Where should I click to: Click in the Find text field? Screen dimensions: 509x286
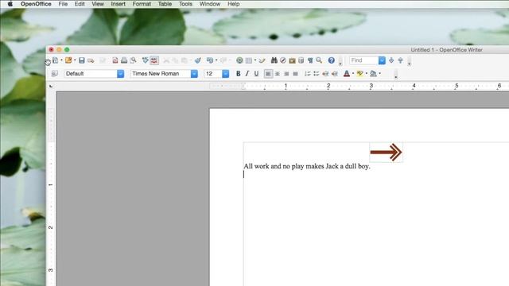coord(363,60)
